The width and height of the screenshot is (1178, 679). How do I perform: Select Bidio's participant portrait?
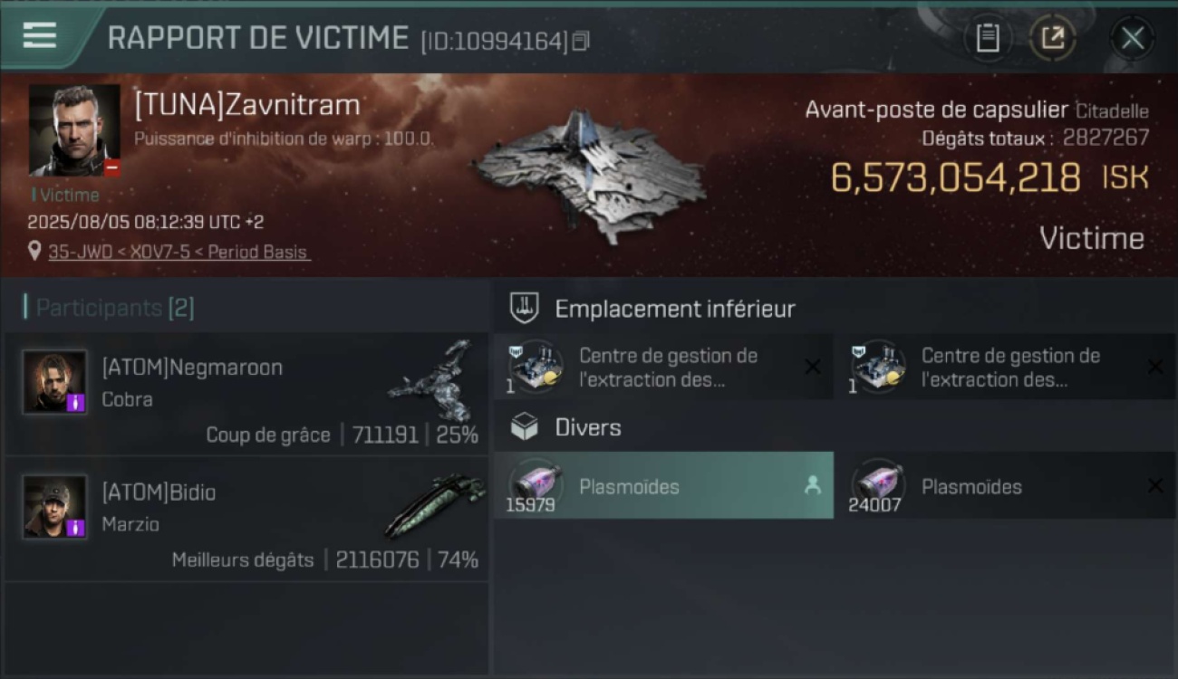pos(55,507)
